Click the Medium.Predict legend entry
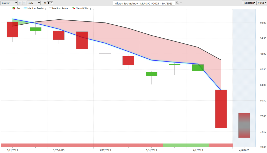Image resolution: width=267 pixels, height=153 pixels. point(35,8)
